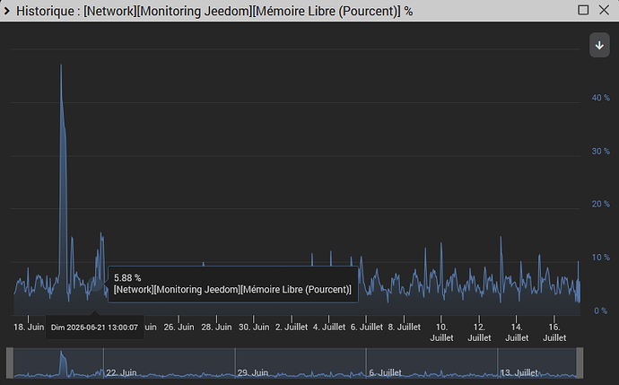This screenshot has width=619, height=385.
Task: Click the large spike in navigator overview
Action: click(63, 362)
